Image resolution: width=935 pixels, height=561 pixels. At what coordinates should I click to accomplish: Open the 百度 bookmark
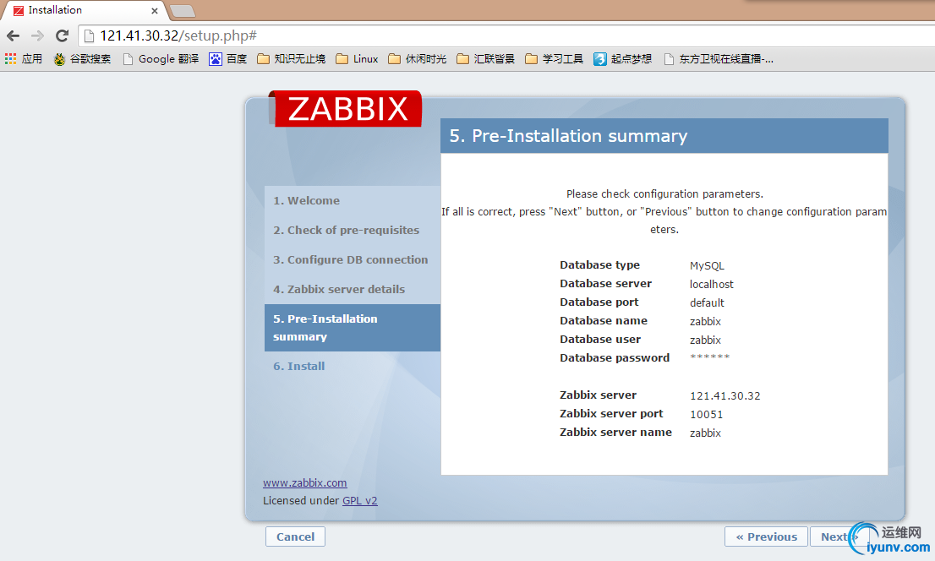(227, 59)
